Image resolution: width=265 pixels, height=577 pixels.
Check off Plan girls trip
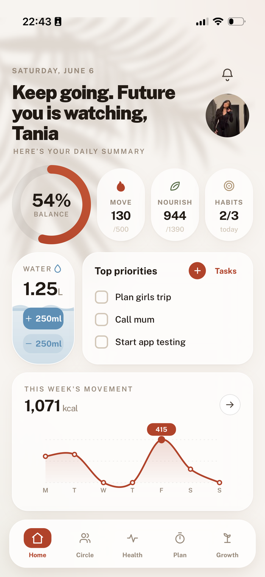pos(101,297)
